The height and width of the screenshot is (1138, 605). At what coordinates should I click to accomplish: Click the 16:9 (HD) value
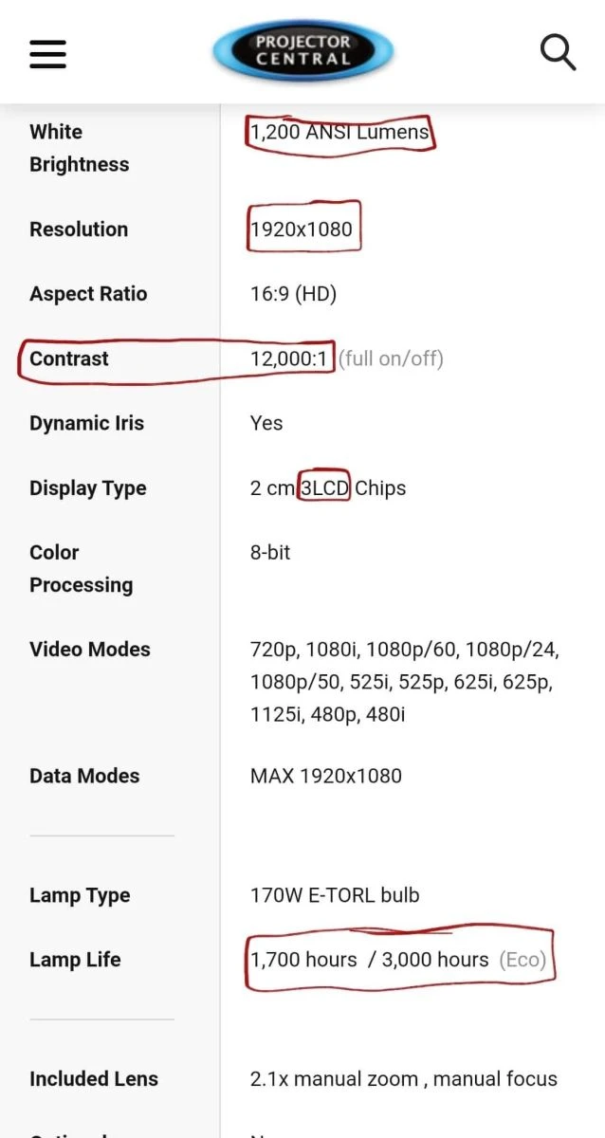coord(293,294)
